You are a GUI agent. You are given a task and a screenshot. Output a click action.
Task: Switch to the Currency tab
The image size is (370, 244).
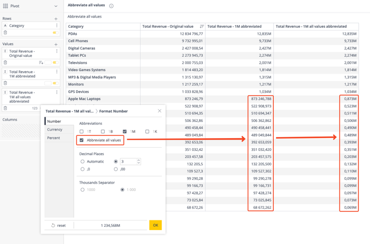point(55,129)
